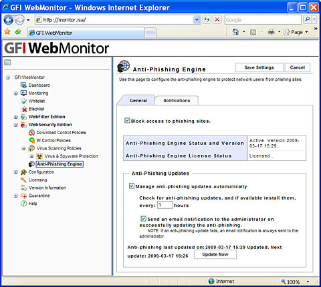This screenshot has height=287, width=321.
Task: Click the update interval hours field
Action: (x=165, y=205)
